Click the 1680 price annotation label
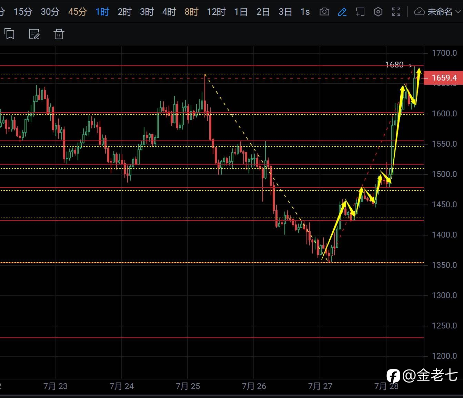Image resolution: width=463 pixels, height=398 pixels. (x=394, y=65)
